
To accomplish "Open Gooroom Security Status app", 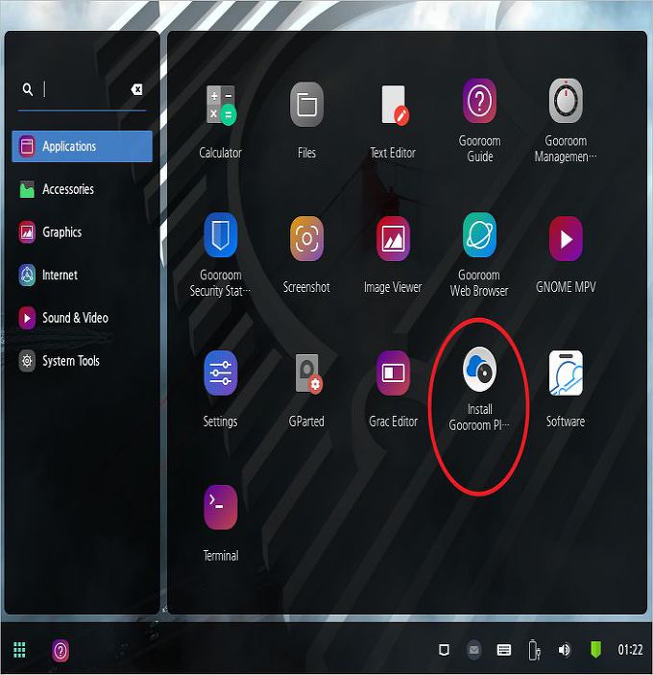I will coord(220,237).
